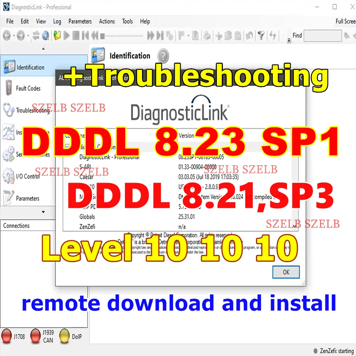Collapse the sidebar using the up chevron
356x356 pixels.
[x=43, y=48]
